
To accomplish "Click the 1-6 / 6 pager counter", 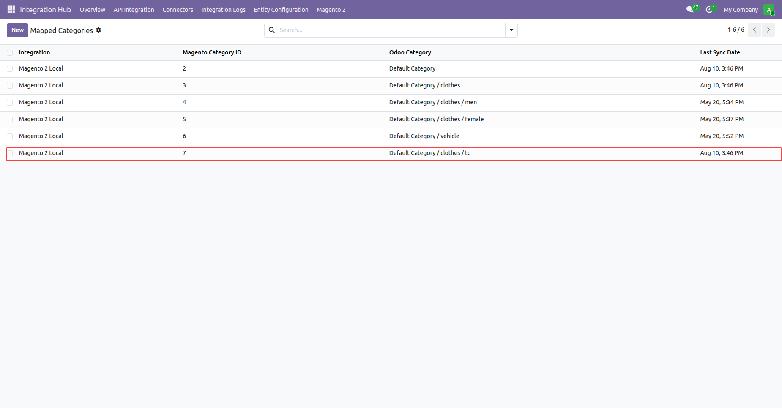I will [x=736, y=30].
